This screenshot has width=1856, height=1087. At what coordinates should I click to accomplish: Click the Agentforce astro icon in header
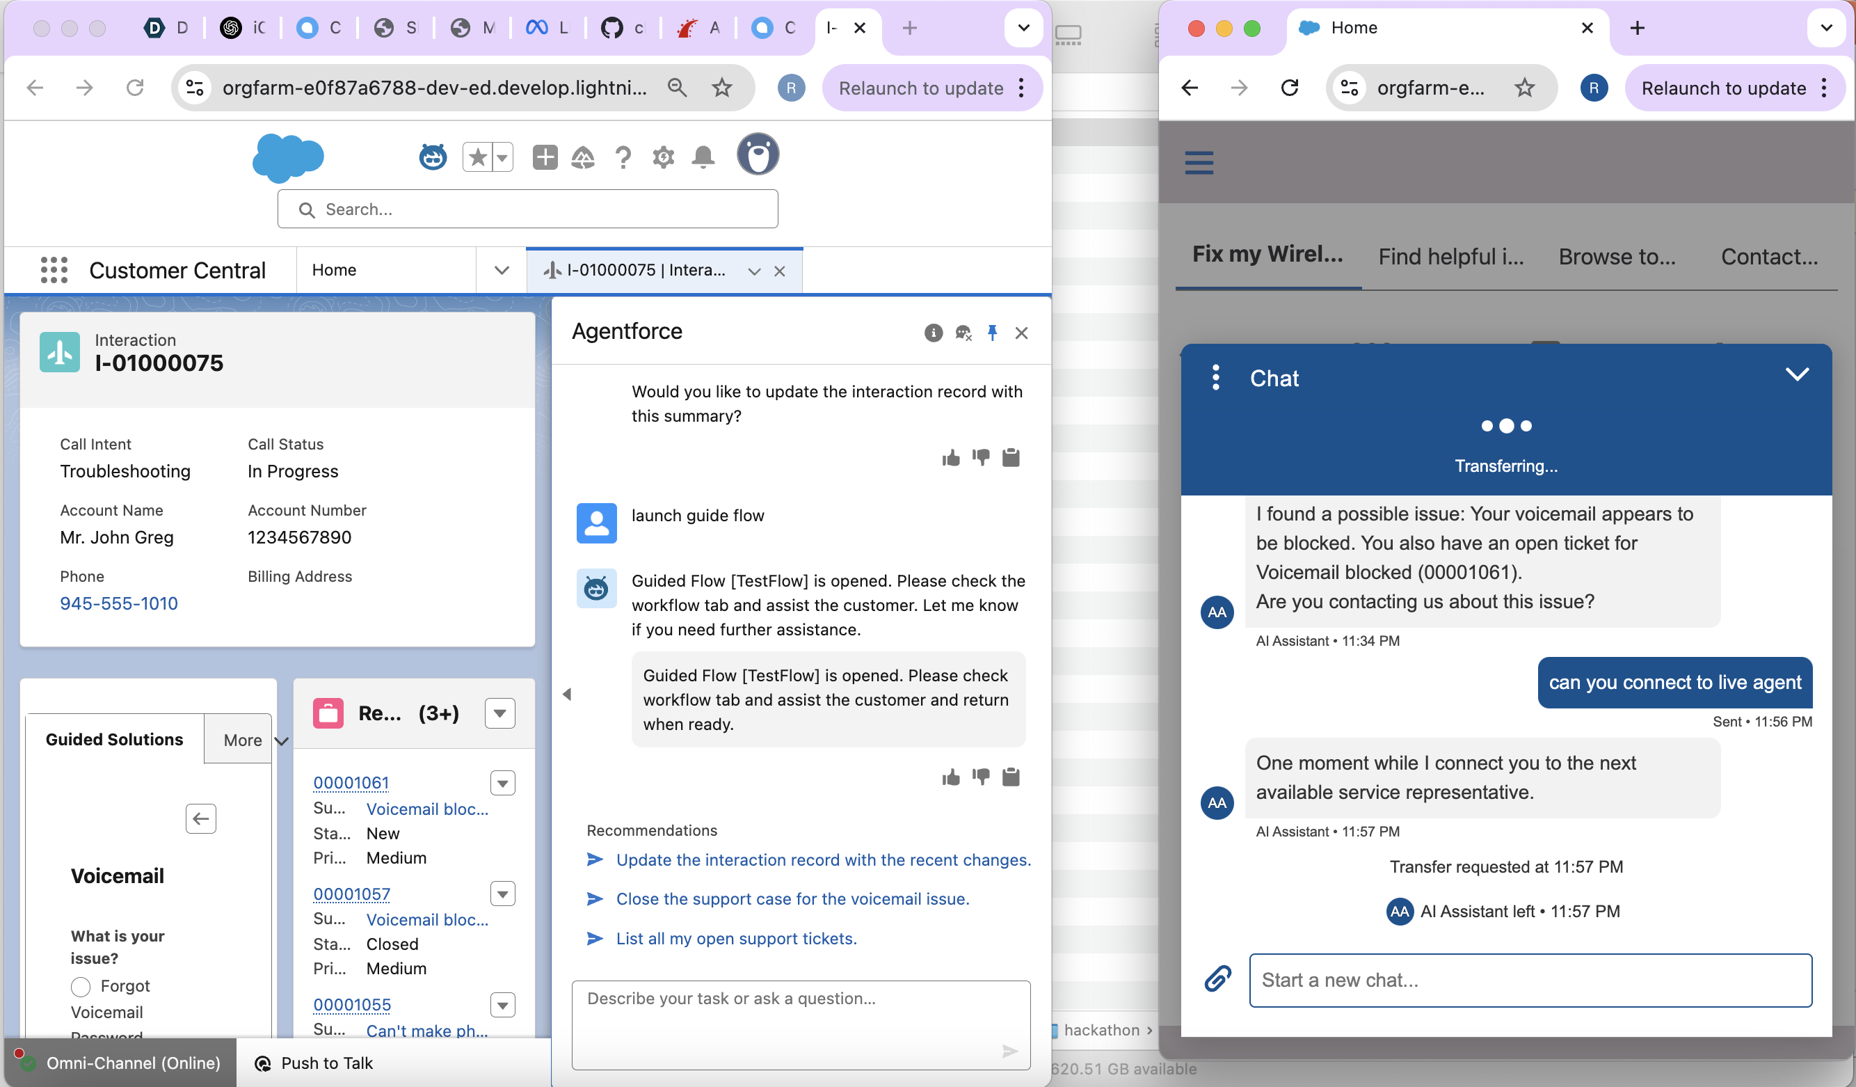(432, 157)
